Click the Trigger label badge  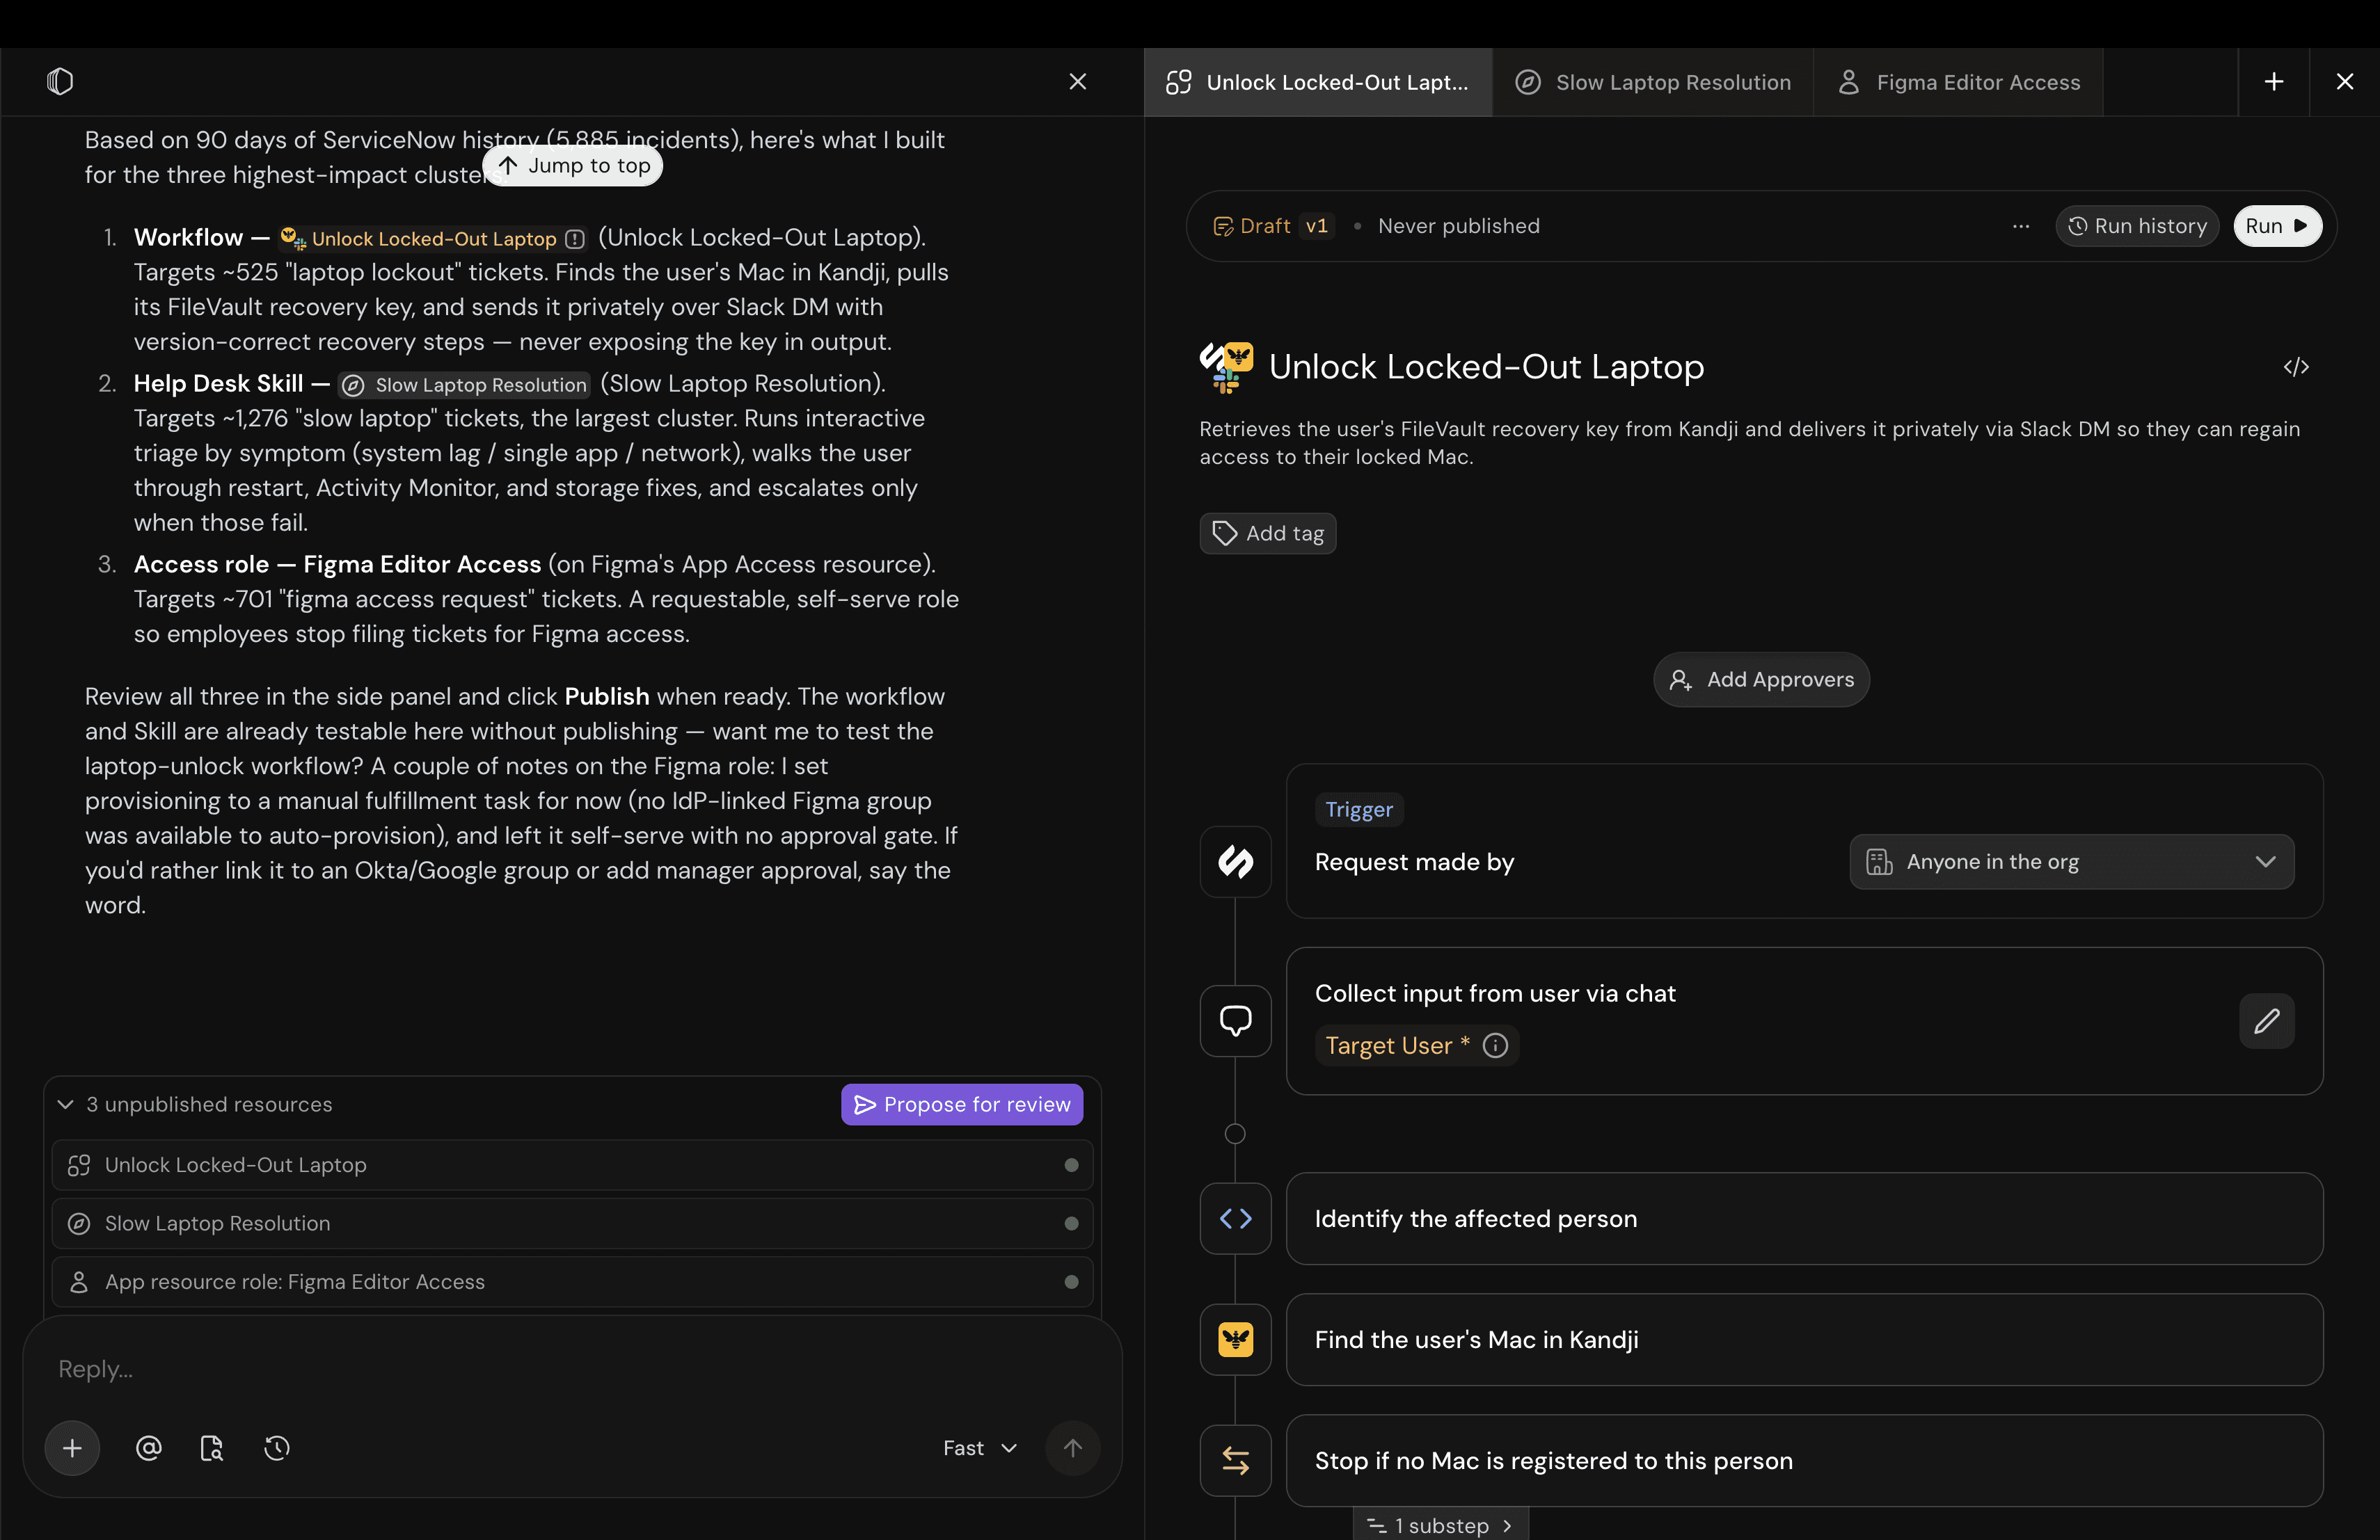[x=1359, y=810]
